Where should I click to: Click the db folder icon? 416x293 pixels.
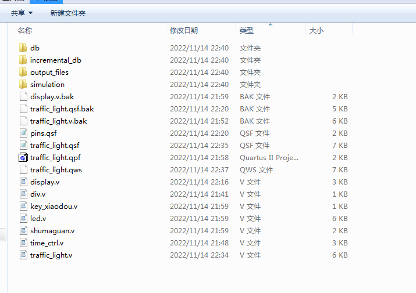click(23, 48)
